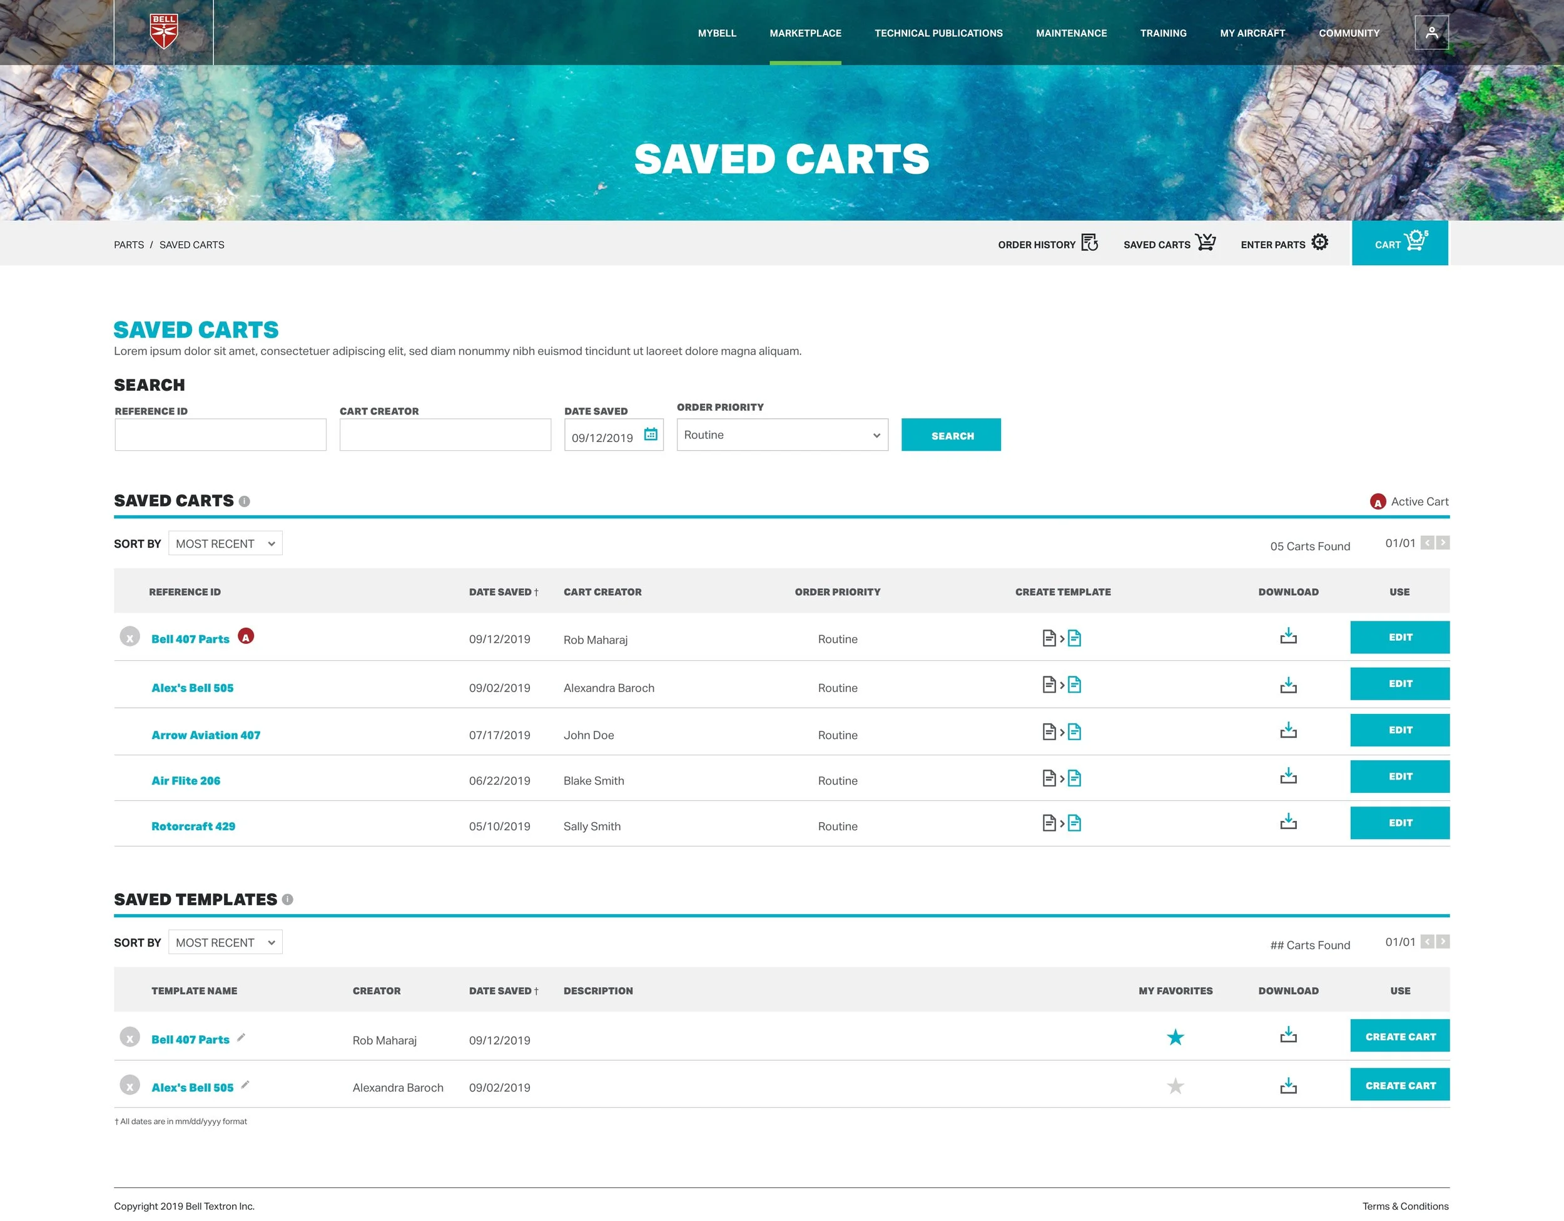Viewport: 1564px width, 1221px height.
Task: Open the Saved Carts Sort By dropdown
Action: 225,543
